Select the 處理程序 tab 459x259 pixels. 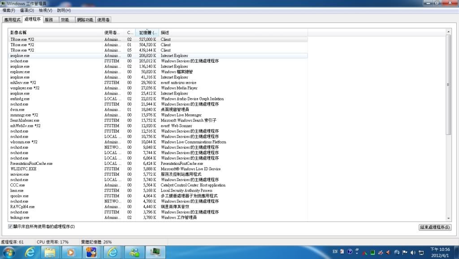coord(32,19)
